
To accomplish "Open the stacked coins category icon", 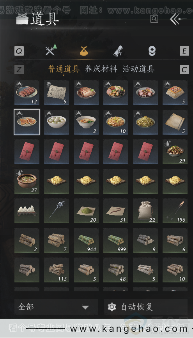I will [x=152, y=51].
